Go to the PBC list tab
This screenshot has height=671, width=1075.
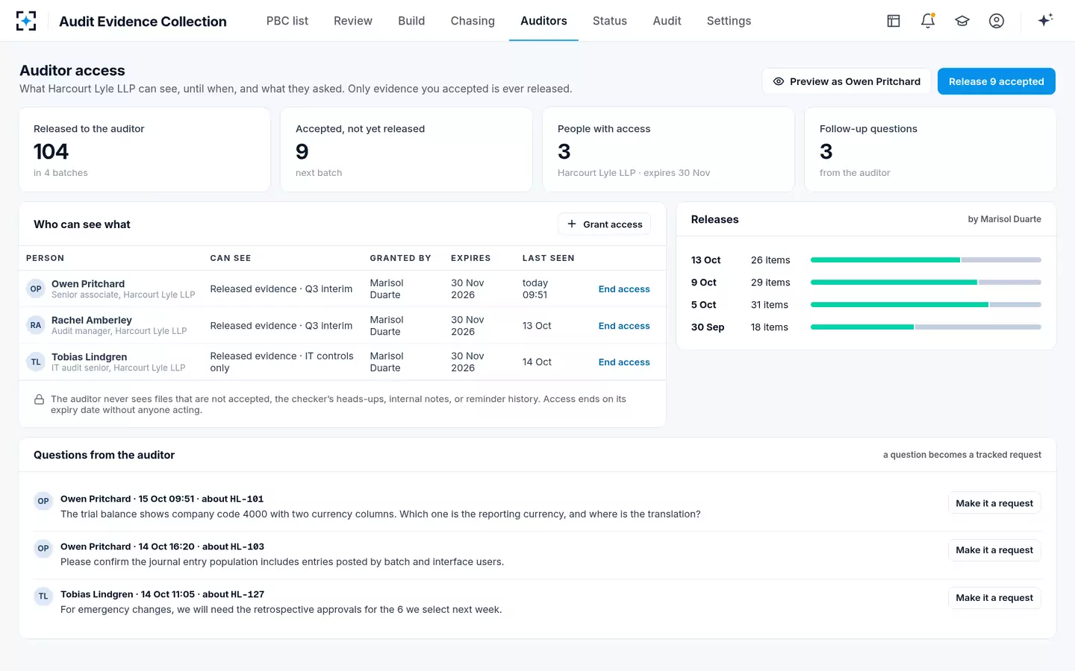[x=287, y=21]
